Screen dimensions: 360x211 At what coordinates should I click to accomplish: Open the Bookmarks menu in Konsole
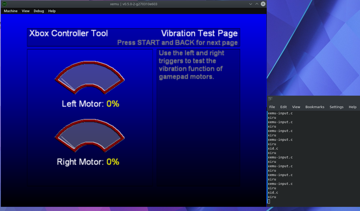[315, 107]
